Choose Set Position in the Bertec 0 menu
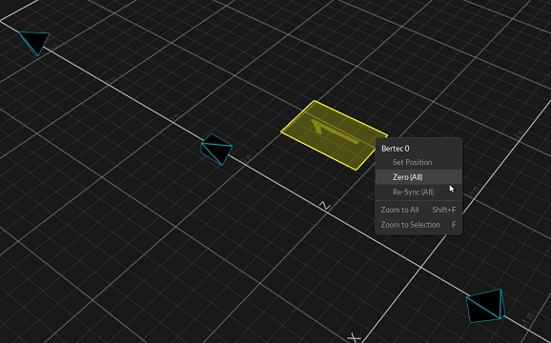The width and height of the screenshot is (551, 343). tap(418, 162)
